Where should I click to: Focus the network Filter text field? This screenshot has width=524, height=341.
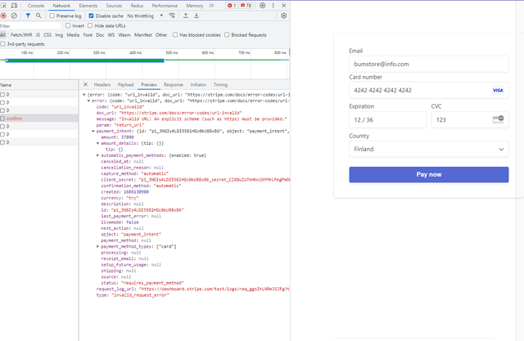(30, 25)
